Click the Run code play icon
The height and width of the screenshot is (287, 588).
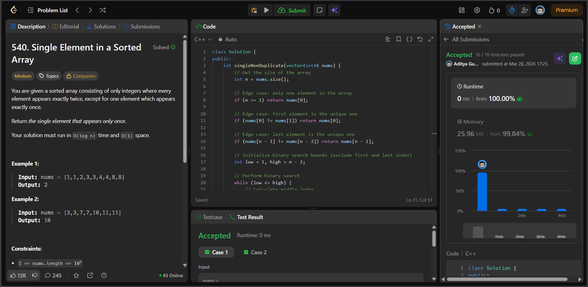click(267, 10)
